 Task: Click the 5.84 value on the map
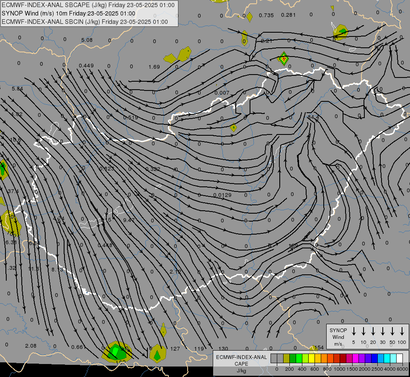(x=17, y=89)
